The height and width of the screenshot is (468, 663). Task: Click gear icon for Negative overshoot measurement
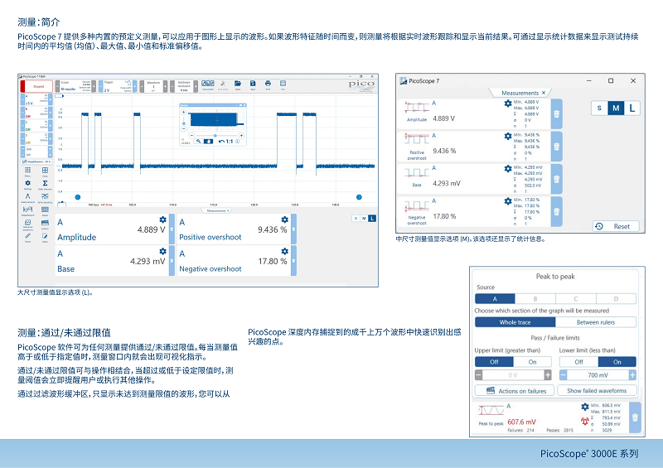508,201
